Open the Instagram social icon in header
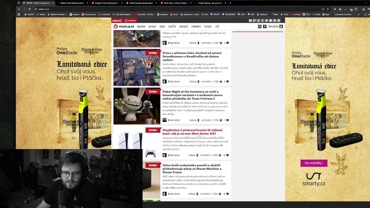 tap(258, 21)
